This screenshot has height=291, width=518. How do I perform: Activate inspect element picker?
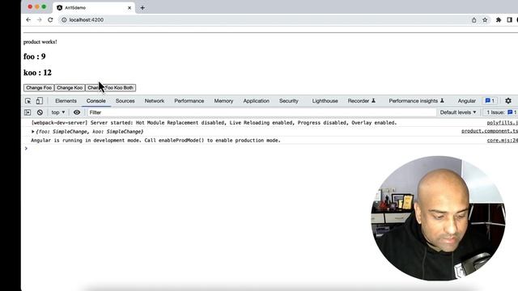tap(28, 100)
